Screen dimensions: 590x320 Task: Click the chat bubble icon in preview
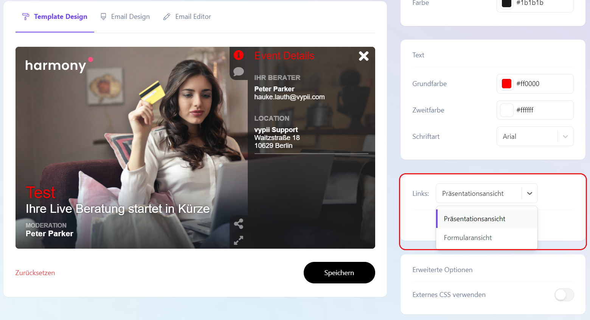coord(239,71)
